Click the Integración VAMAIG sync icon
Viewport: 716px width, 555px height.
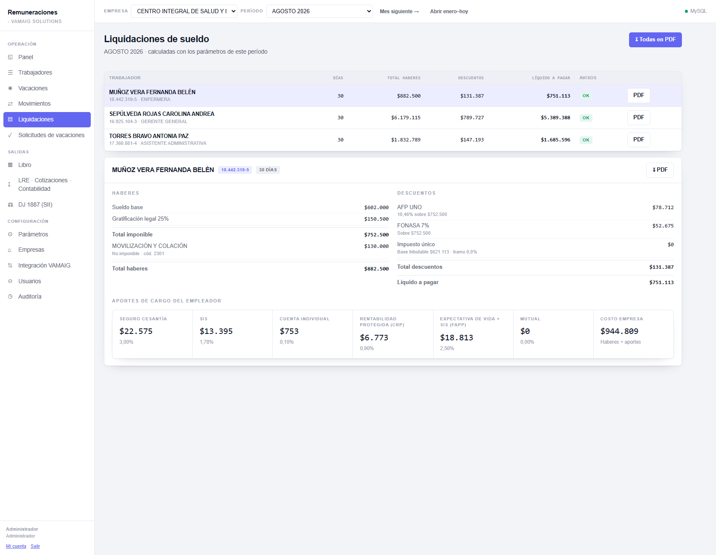pos(10,265)
